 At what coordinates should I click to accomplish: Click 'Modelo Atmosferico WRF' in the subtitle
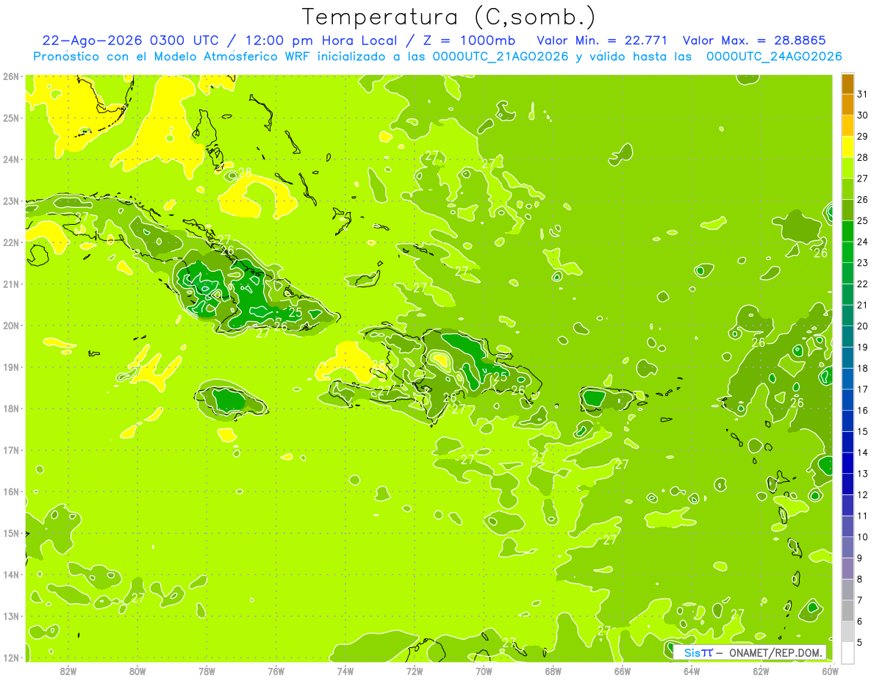[233, 57]
